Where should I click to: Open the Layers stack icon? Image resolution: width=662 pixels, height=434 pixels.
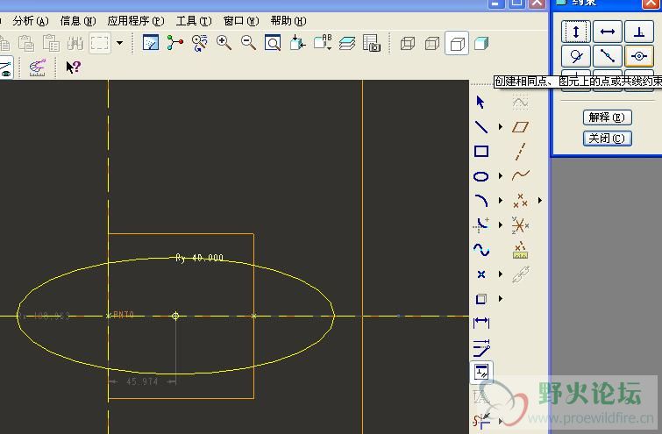tap(347, 43)
